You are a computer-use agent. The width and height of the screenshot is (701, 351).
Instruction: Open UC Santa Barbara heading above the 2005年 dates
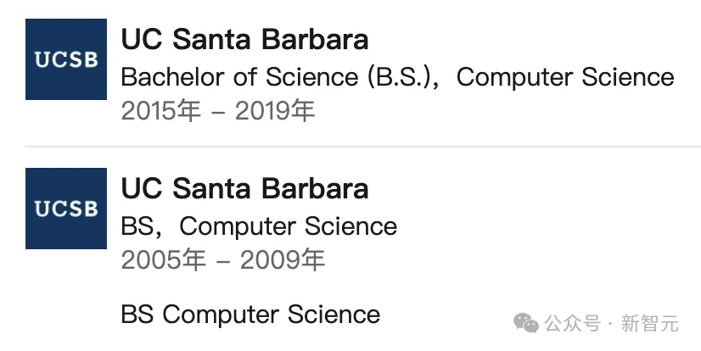(244, 187)
